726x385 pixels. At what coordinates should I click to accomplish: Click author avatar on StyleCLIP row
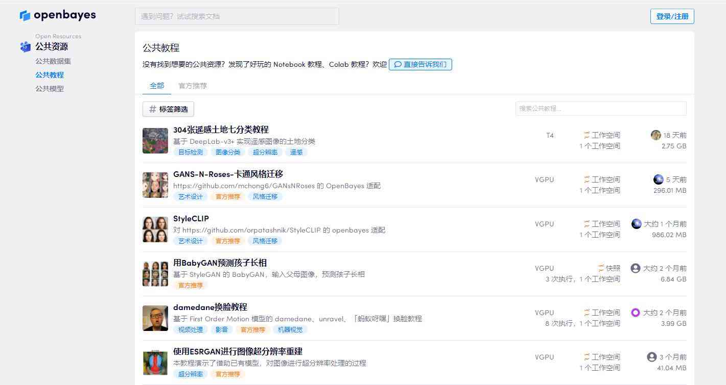pos(637,224)
